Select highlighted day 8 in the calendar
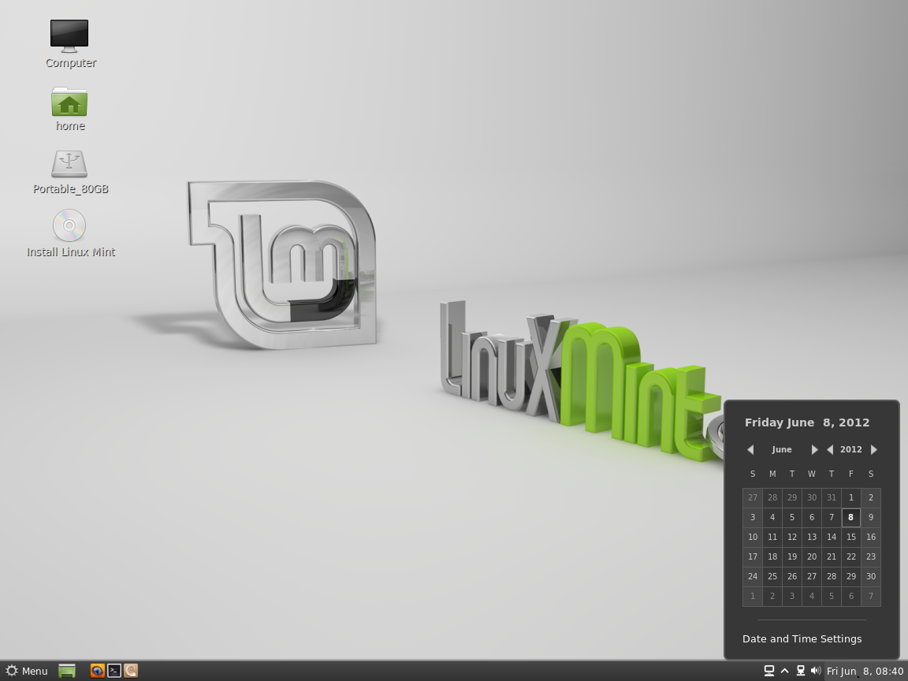Screen dimensions: 908x681 pos(850,517)
